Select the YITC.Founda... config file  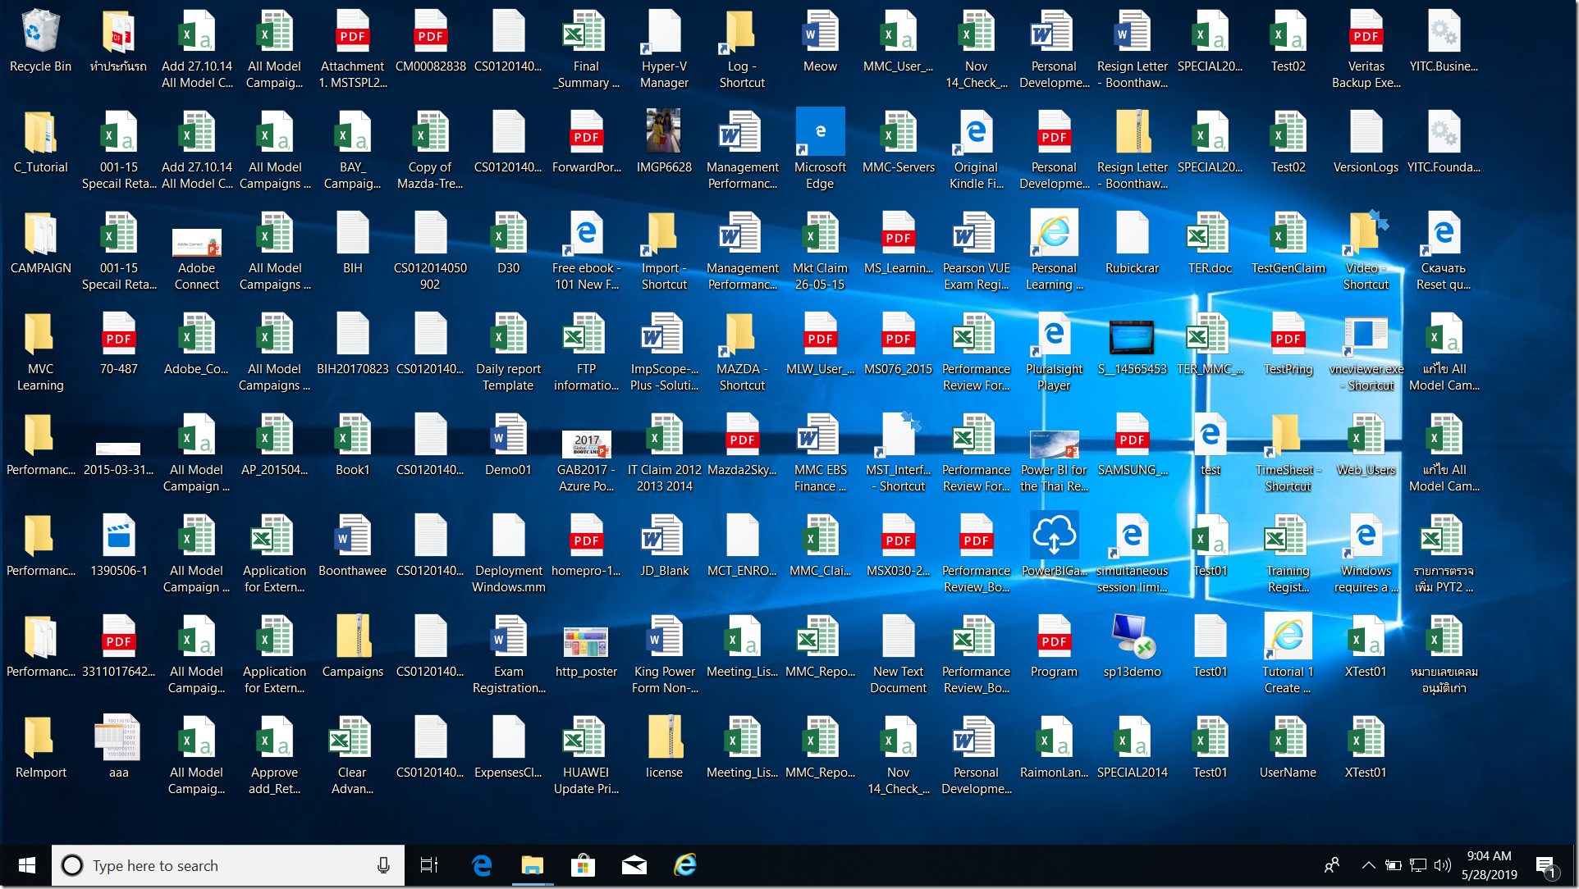click(x=1444, y=141)
